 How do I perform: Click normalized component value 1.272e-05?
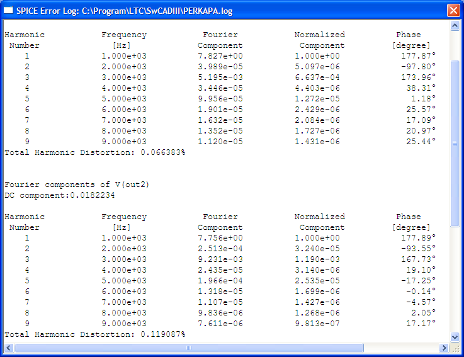tap(317, 99)
